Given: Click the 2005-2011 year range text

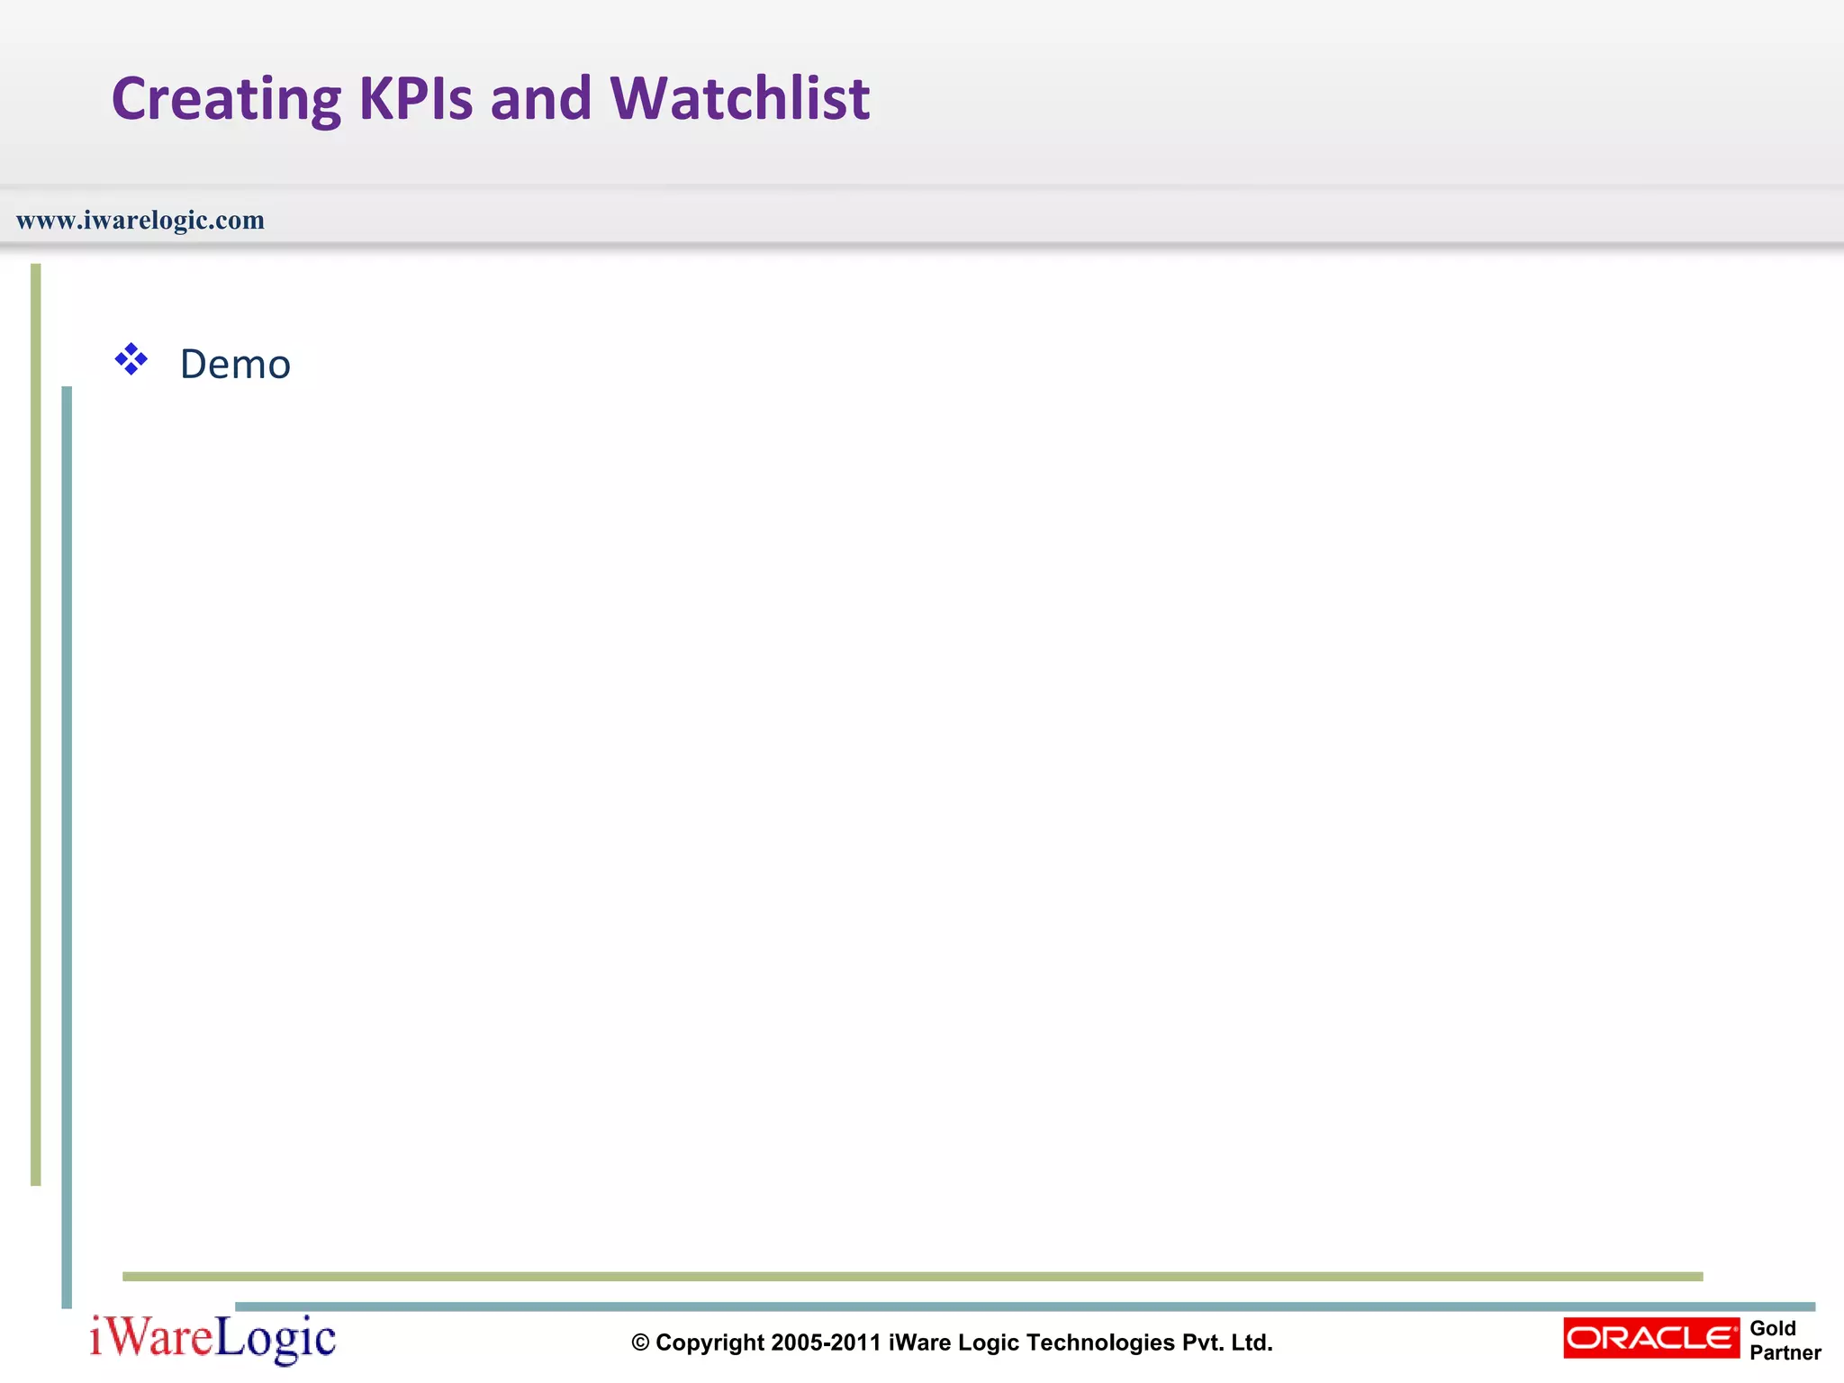Looking at the screenshot, I should (x=825, y=1342).
